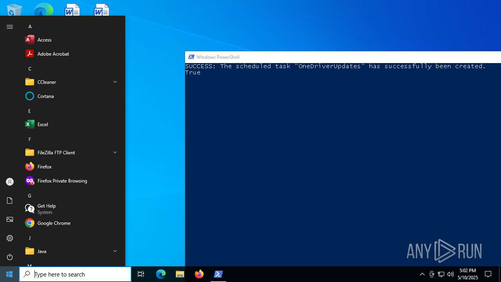Expand the Java folder

(x=72, y=251)
